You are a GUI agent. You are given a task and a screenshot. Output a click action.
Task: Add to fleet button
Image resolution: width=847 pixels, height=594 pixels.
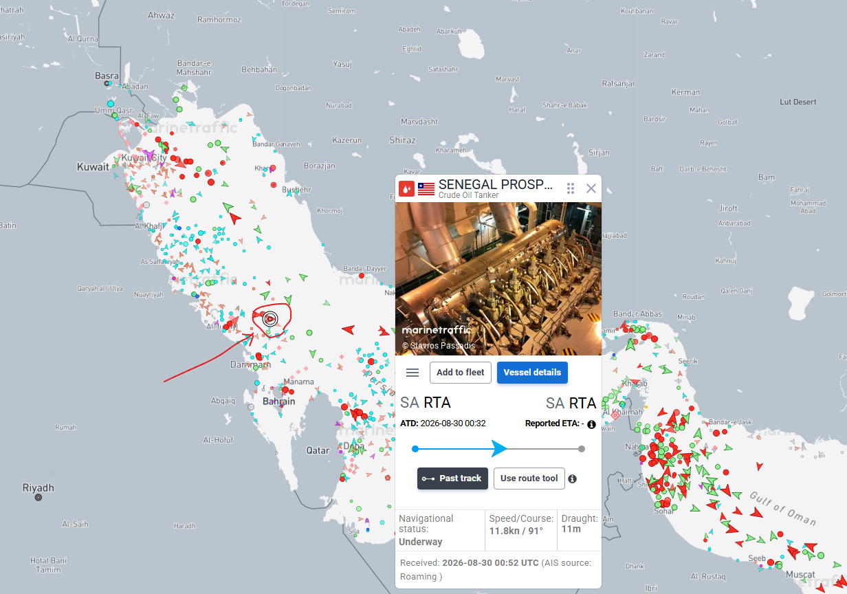pos(461,373)
